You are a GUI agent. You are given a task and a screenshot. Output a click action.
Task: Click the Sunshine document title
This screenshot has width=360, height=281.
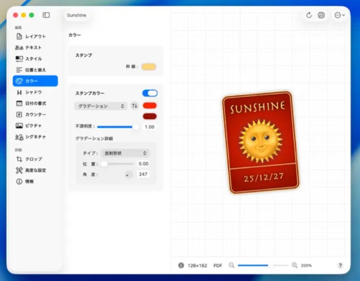pyautogui.click(x=76, y=15)
